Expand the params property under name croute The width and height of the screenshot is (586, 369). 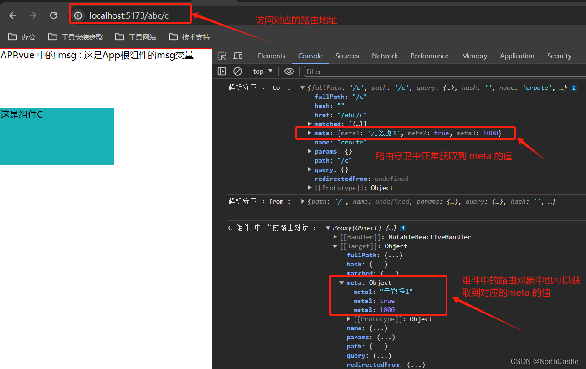tap(310, 151)
